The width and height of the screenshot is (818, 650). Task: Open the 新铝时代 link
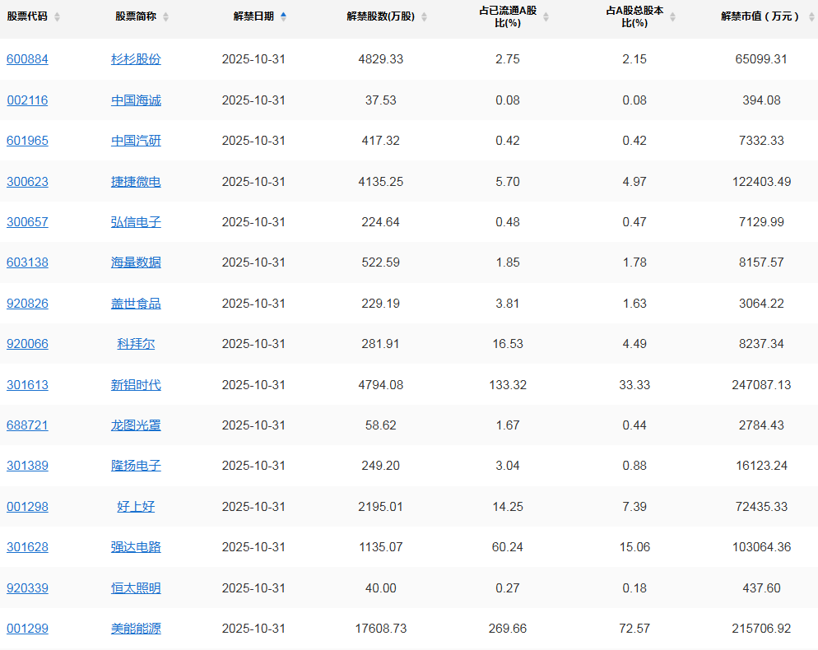click(136, 385)
